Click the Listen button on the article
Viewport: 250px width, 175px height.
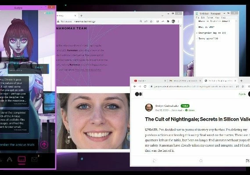(x=190, y=110)
